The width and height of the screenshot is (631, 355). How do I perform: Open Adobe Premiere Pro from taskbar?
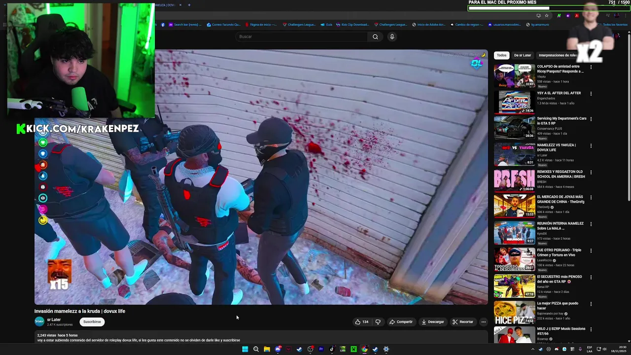pyautogui.click(x=321, y=349)
